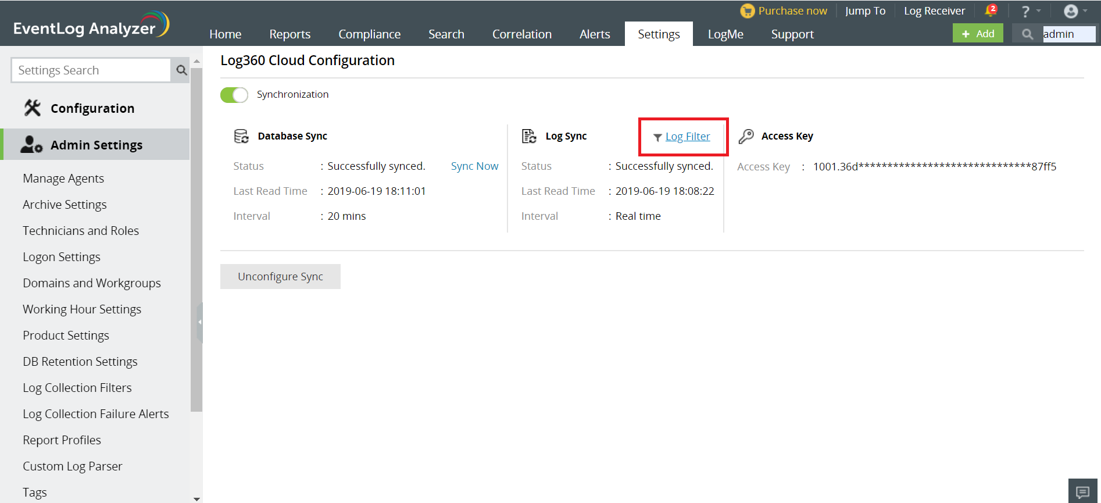Viewport: 1101px width, 503px height.
Task: Open the Compliance tab
Action: click(x=369, y=34)
